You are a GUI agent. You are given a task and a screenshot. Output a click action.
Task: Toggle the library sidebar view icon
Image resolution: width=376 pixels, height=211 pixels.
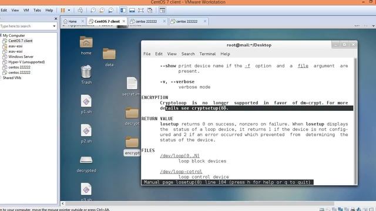(x=123, y=11)
